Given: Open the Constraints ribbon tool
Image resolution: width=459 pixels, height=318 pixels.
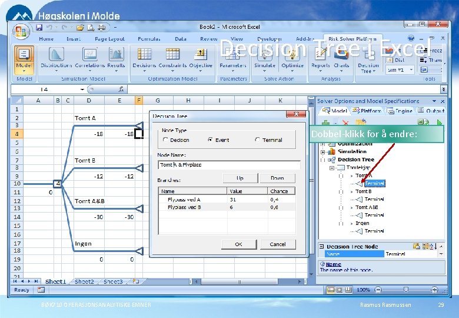Looking at the screenshot, I should point(172,60).
